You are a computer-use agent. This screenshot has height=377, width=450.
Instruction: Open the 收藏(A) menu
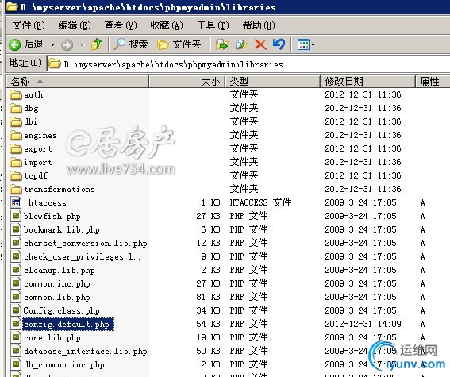(x=167, y=25)
